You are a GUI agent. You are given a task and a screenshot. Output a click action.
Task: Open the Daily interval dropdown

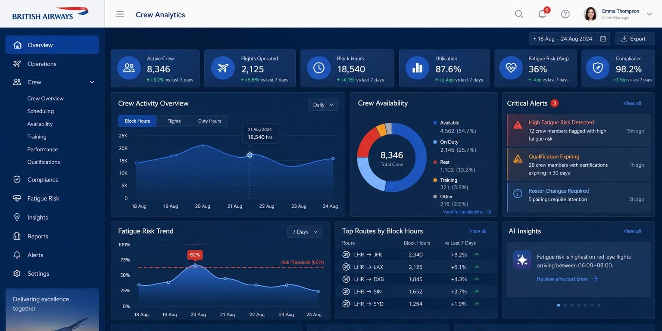(x=323, y=105)
